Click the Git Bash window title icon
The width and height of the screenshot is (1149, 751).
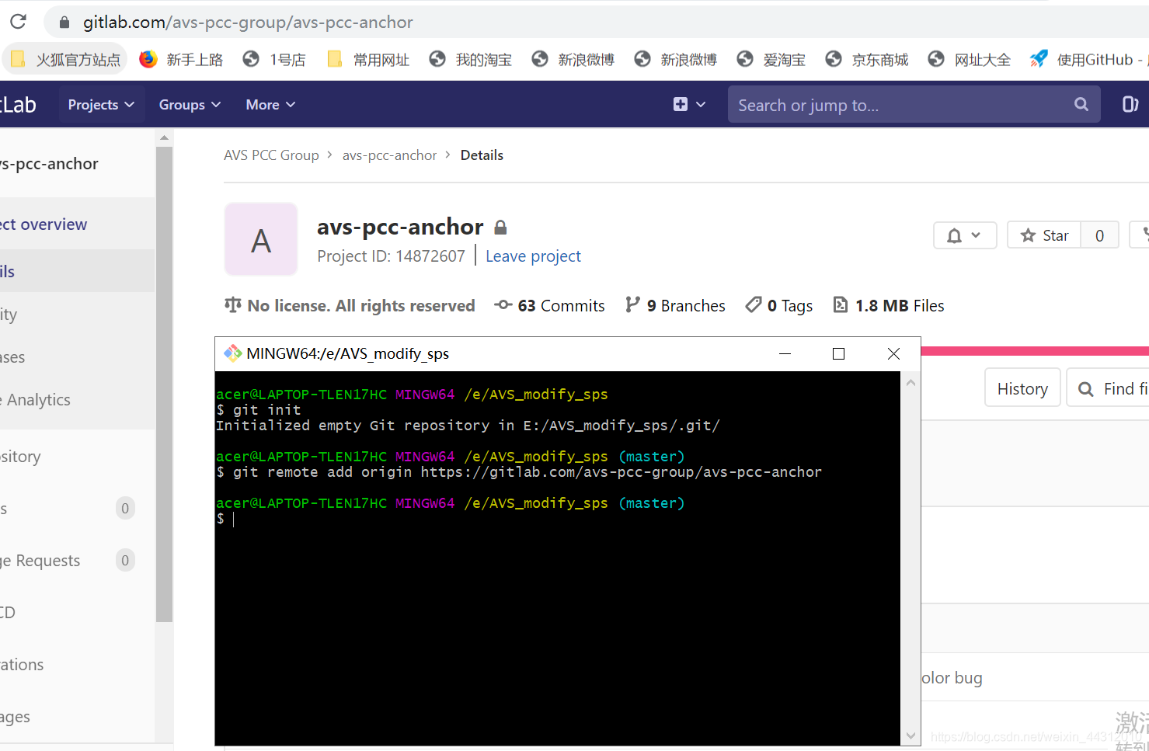coord(232,353)
